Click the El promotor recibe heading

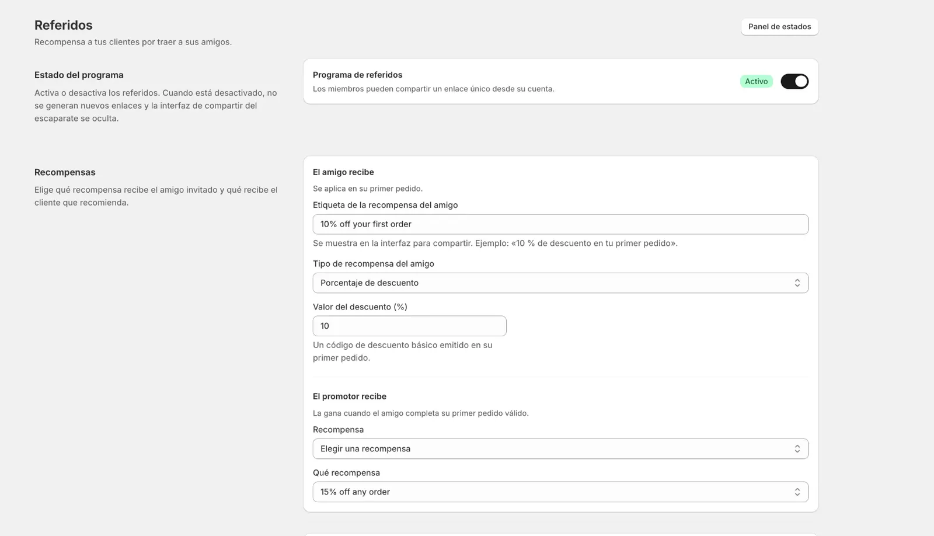[350, 396]
